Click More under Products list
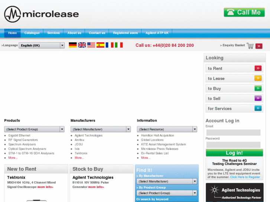The image size is (270, 202). tap(13, 158)
